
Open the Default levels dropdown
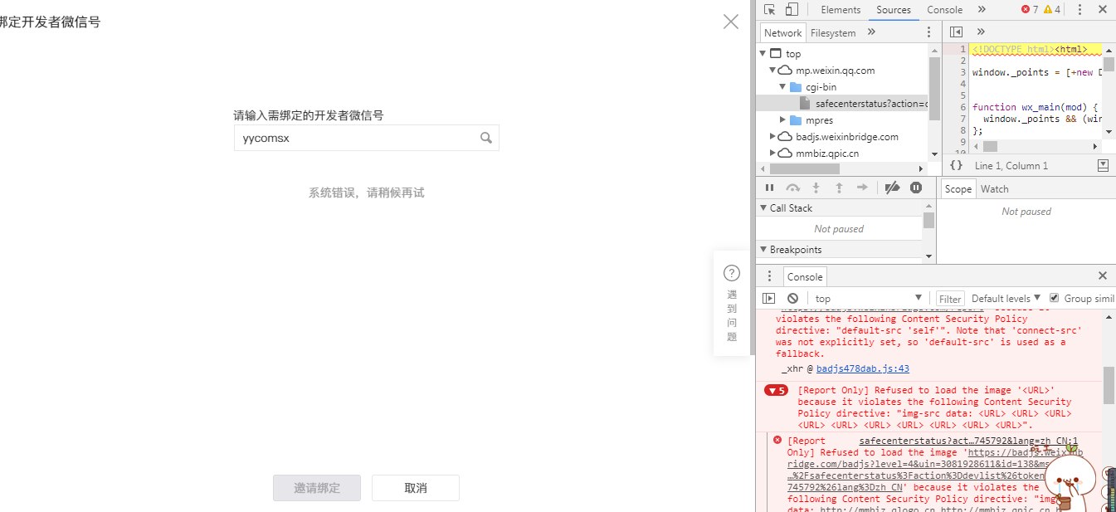click(1006, 298)
